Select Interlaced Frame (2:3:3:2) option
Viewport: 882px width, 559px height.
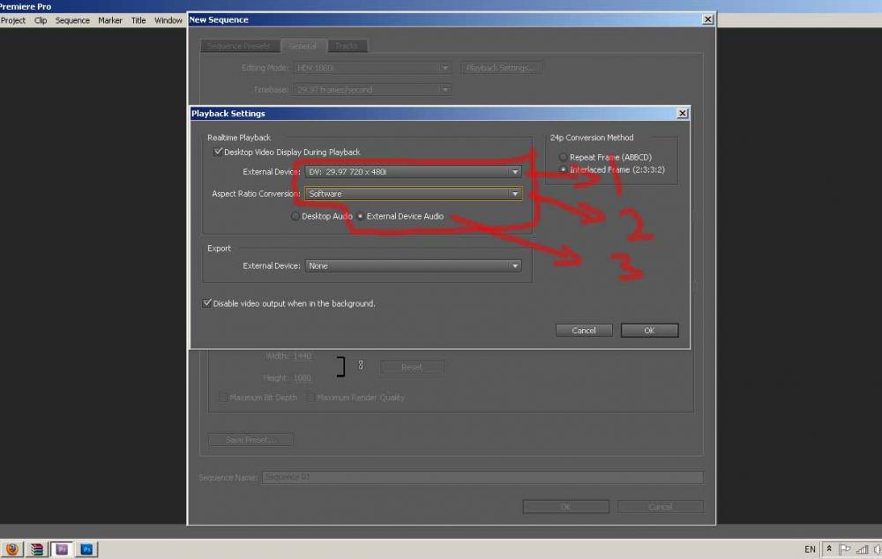click(x=563, y=169)
